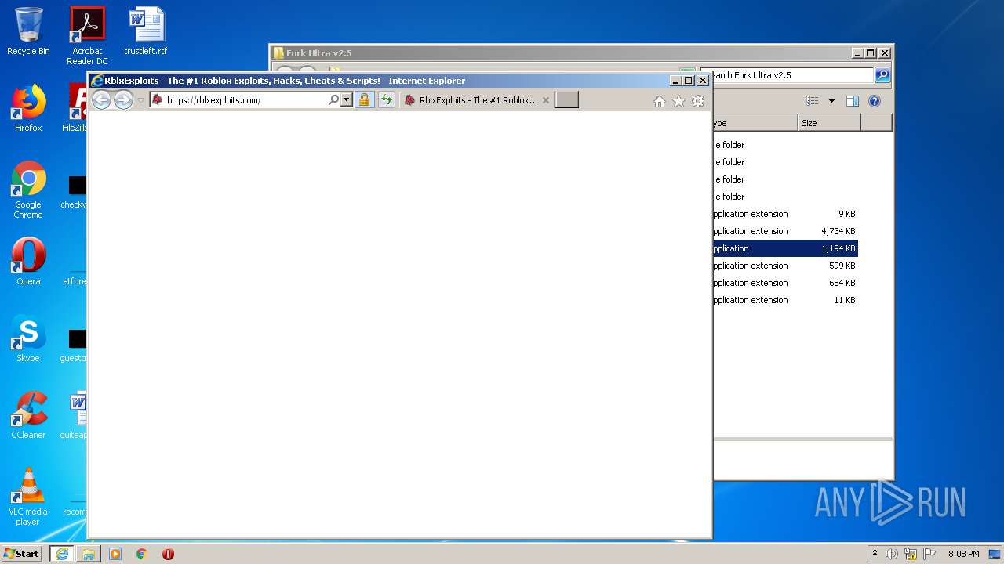Open the Skype desktop shortcut
1004x564 pixels.
[x=28, y=338]
